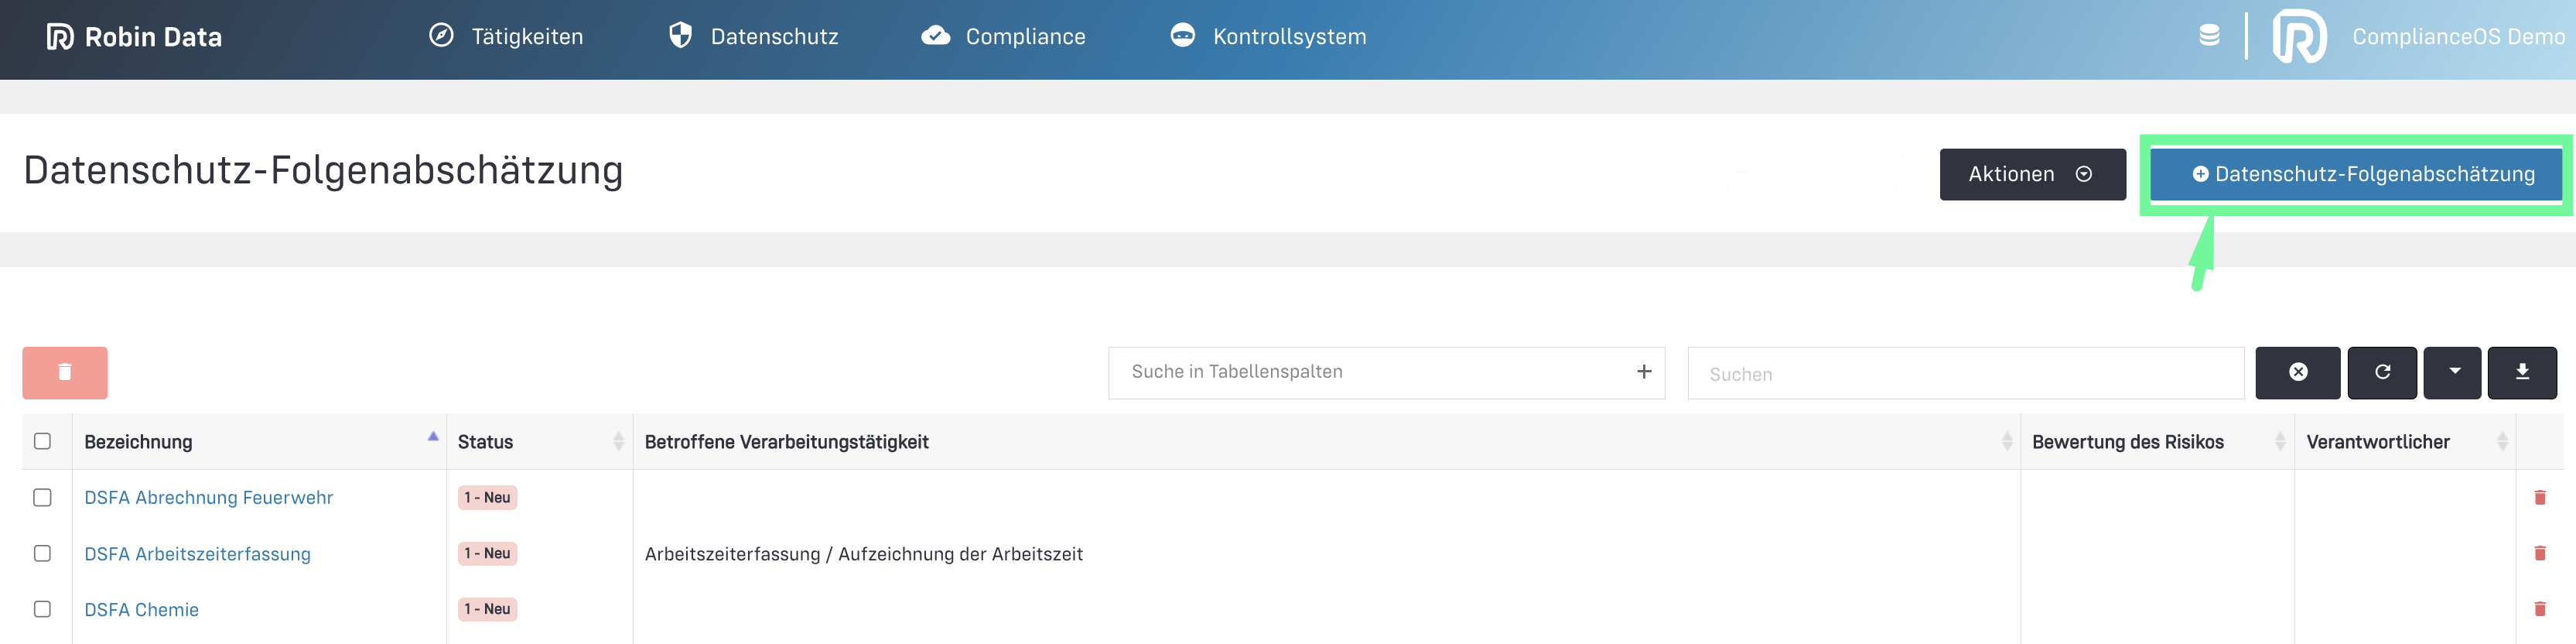Click the refresh table icon button
Image resolution: width=2576 pixels, height=644 pixels.
2381,372
